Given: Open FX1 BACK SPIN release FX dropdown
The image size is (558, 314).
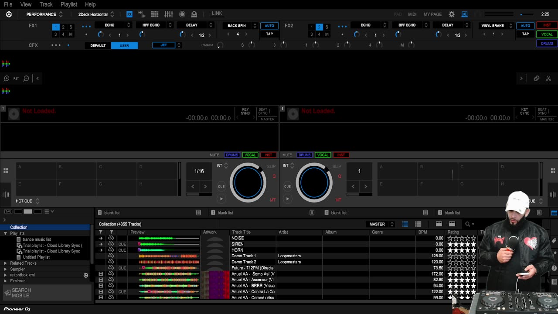Looking at the screenshot, I should click(240, 26).
